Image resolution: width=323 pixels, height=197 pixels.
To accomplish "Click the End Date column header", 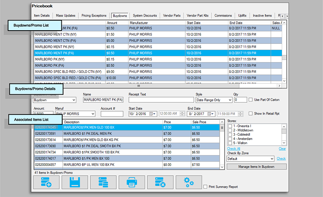I will [x=250, y=23].
